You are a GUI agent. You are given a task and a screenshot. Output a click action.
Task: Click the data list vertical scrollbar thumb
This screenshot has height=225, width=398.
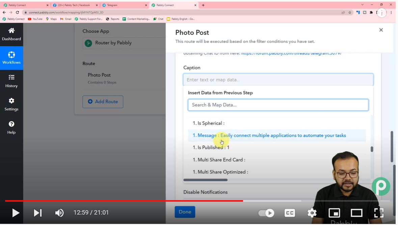point(372,149)
